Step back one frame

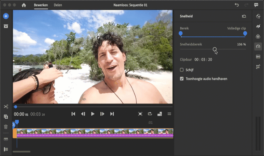point(83,114)
